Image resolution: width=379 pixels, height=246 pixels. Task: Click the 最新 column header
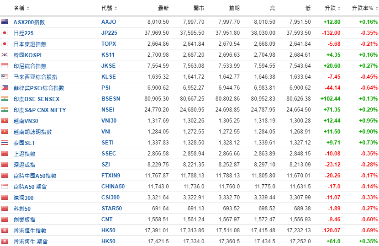coord(163,8)
